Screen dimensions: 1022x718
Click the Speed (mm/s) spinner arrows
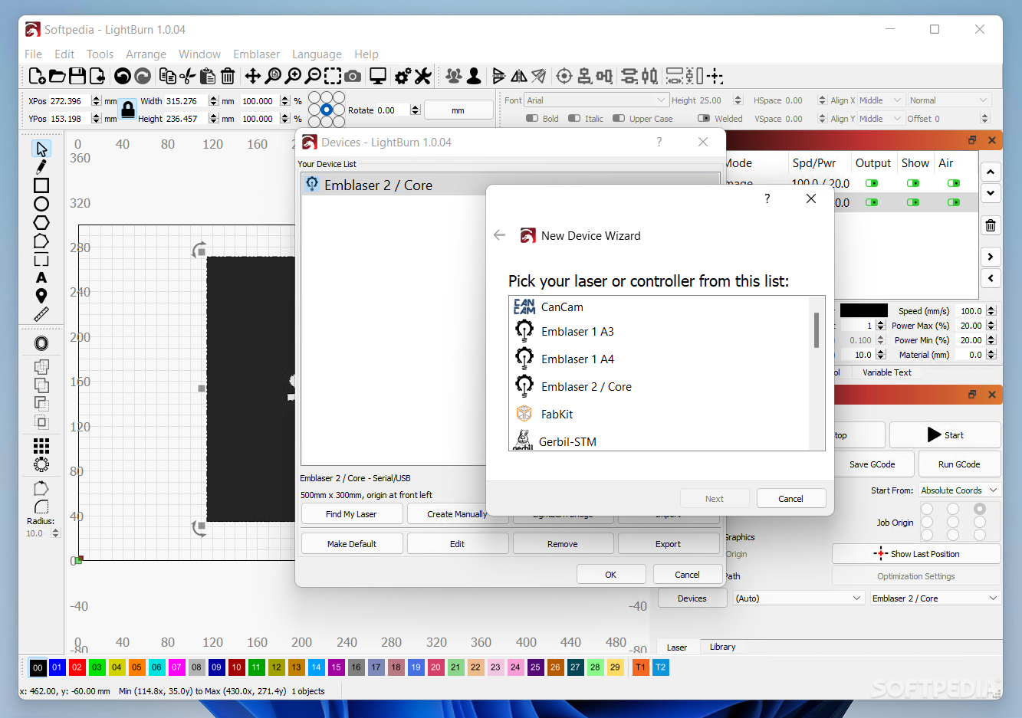pyautogui.click(x=991, y=311)
